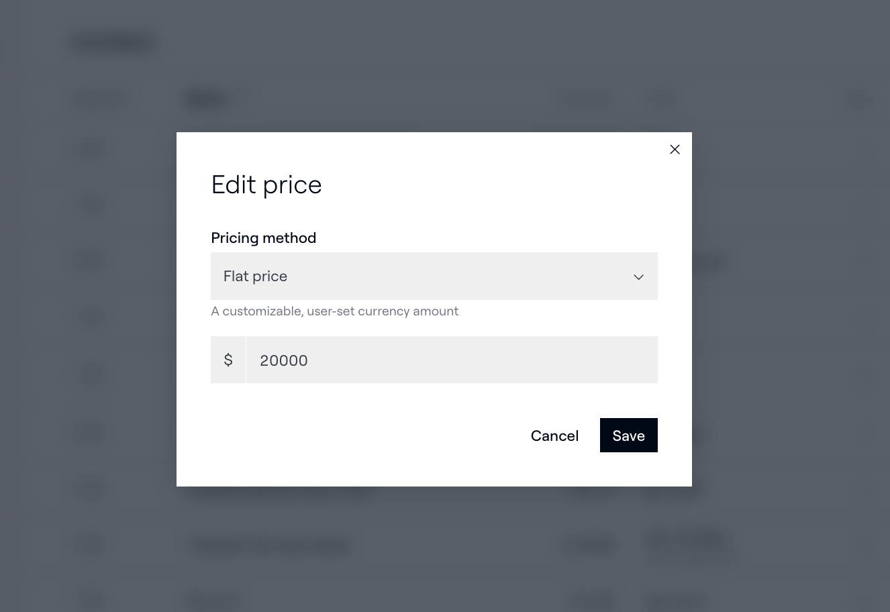Open the Pricing method dropdown
This screenshot has height=612, width=890.
point(434,276)
